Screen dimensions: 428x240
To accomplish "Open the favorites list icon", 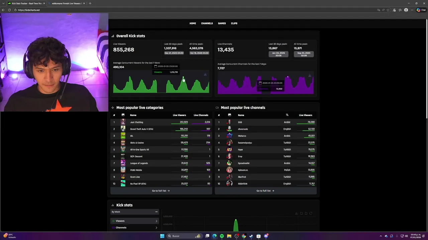I will (400, 10).
